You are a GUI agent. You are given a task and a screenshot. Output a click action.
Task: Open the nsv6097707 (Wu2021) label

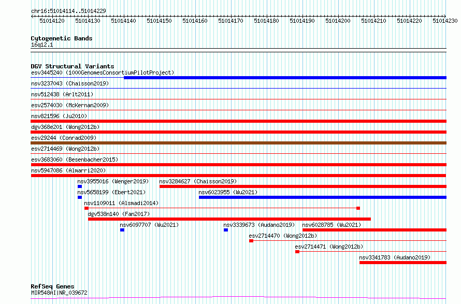pos(149,225)
